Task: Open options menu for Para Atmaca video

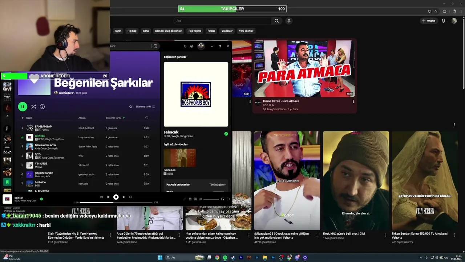Action: (x=353, y=102)
